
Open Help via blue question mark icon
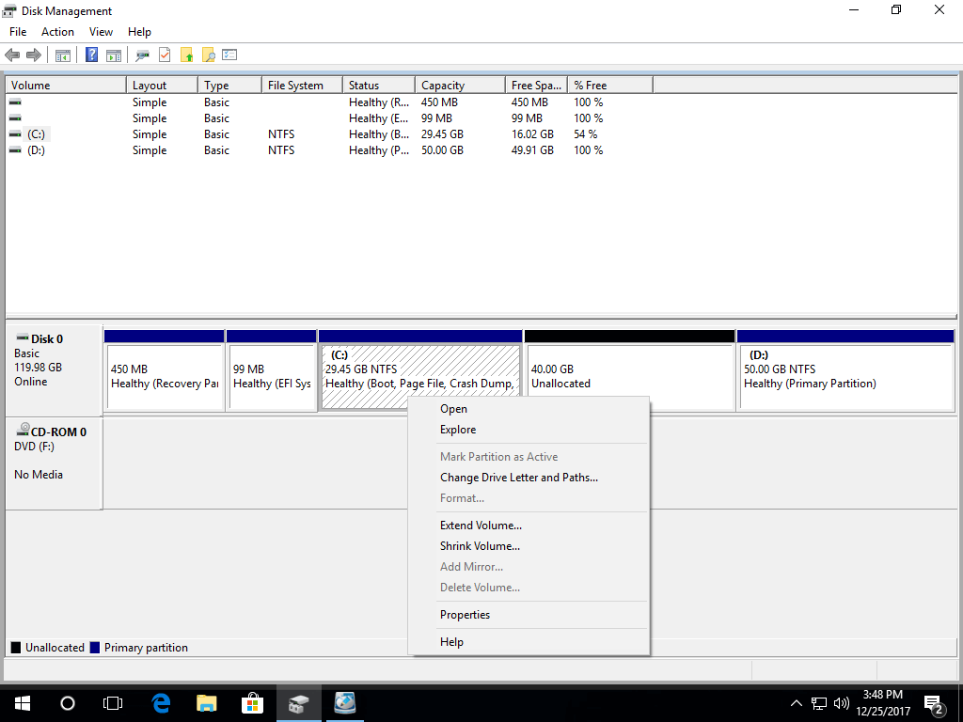(x=91, y=55)
